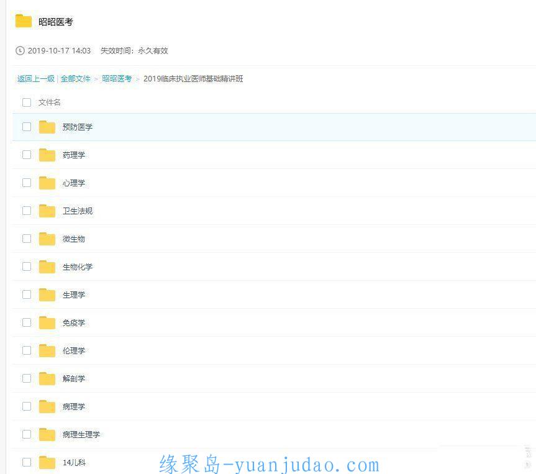Open the 预防医学 folder icon
The image size is (536, 474).
click(x=47, y=127)
